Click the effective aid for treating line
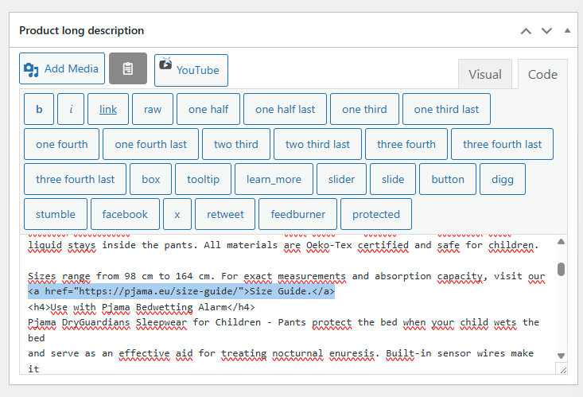This screenshot has width=583, height=397. click(x=281, y=353)
